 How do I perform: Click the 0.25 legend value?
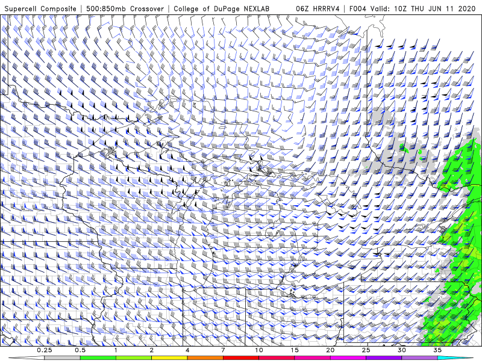point(45,350)
